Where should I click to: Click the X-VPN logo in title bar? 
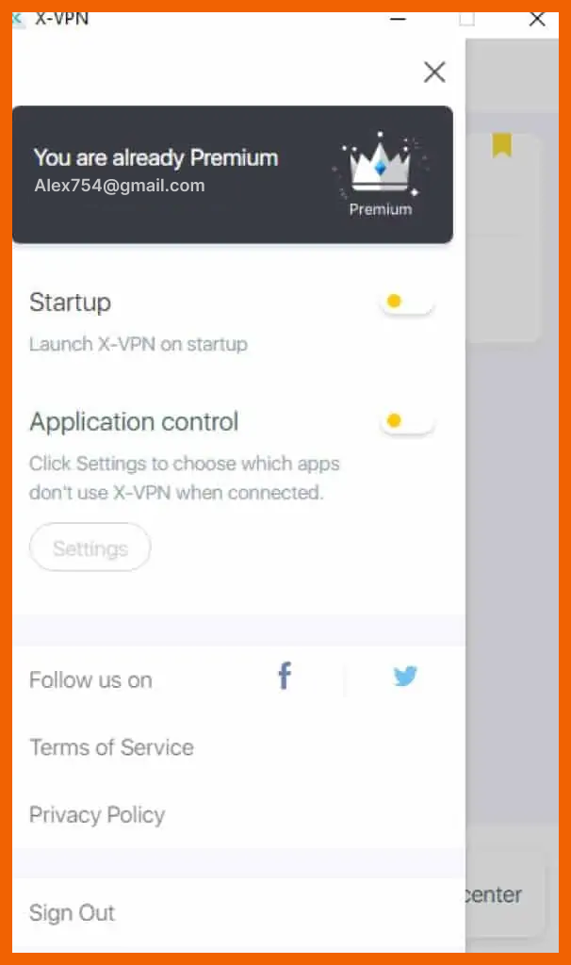17,19
